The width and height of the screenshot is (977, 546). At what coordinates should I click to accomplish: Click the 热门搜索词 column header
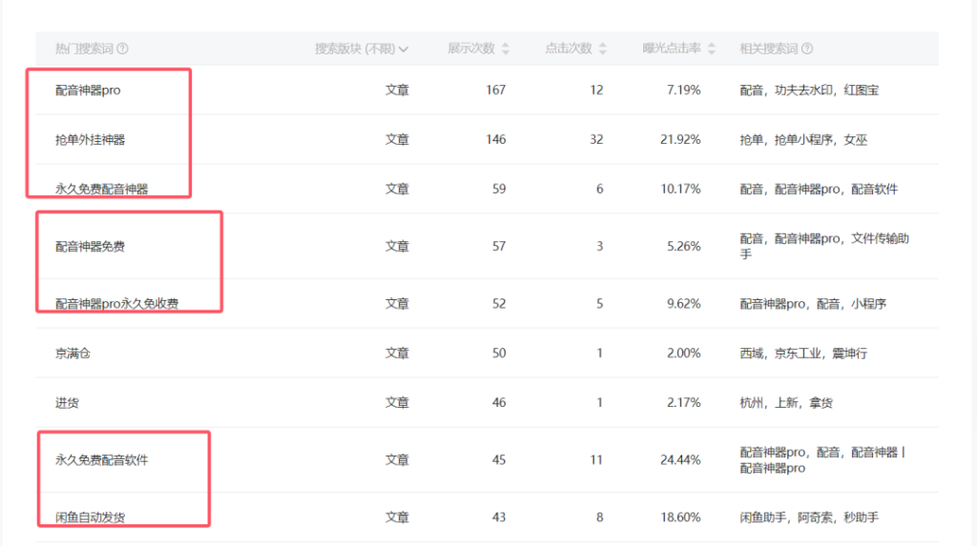tap(84, 49)
